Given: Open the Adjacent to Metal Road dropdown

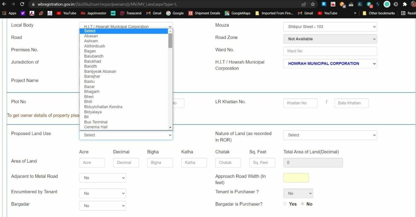Looking at the screenshot, I should pos(103,178).
